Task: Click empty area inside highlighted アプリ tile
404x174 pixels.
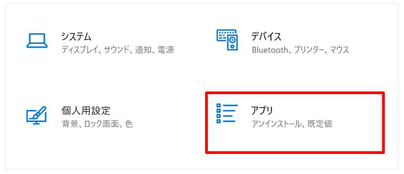Action: tap(294, 140)
